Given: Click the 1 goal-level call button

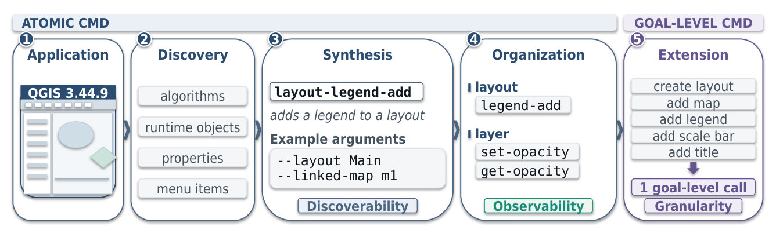Looking at the screenshot, I should 694,187.
